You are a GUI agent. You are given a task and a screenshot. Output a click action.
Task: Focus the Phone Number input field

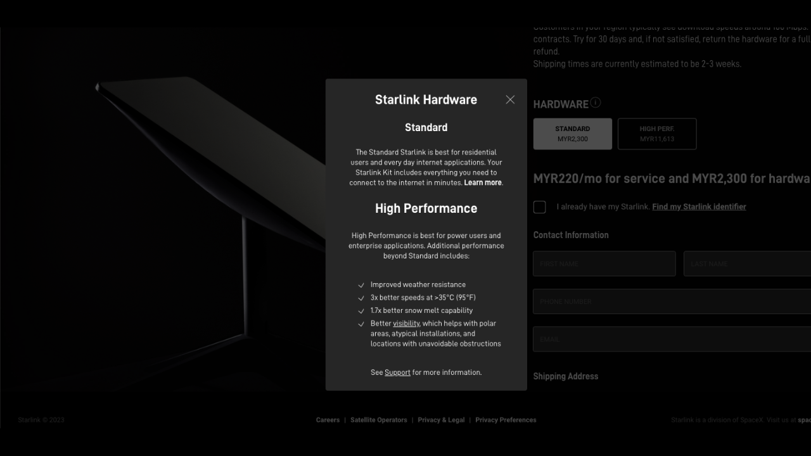[x=672, y=301]
